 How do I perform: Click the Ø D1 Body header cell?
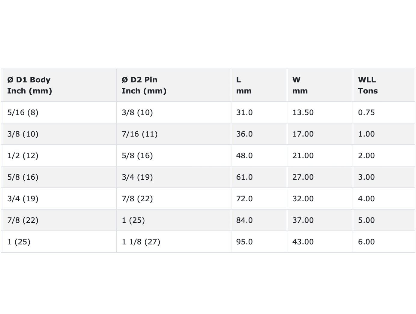click(x=59, y=85)
